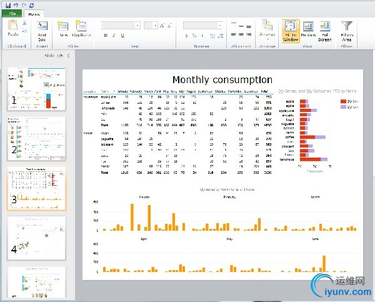Click the tallest orange bar in June chart
Viewport: 375px width, 302px height.
[x=324, y=264]
